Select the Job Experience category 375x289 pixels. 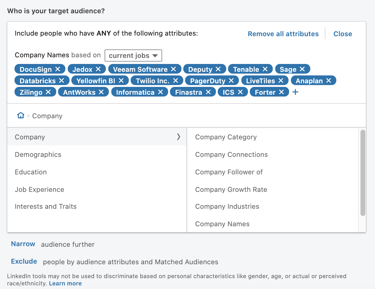pyautogui.click(x=39, y=189)
